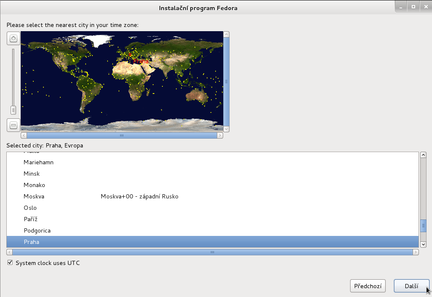Click the map horizontal scroll left arrow
Viewport: 432px width, 297px height.
point(24,136)
